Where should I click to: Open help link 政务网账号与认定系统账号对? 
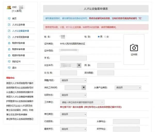(x=20, y=88)
